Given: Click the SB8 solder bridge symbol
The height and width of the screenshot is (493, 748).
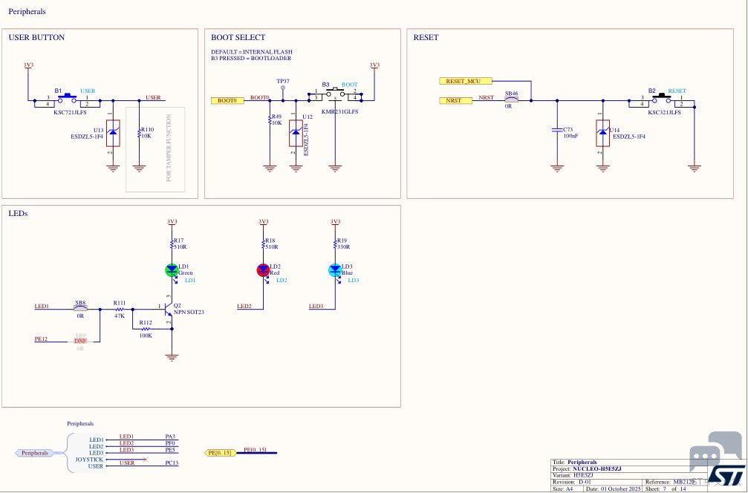Looking at the screenshot, I should click(80, 308).
